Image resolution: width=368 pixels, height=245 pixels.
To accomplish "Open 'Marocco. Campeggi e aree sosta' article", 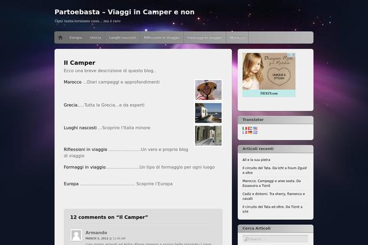I will coord(272,183).
